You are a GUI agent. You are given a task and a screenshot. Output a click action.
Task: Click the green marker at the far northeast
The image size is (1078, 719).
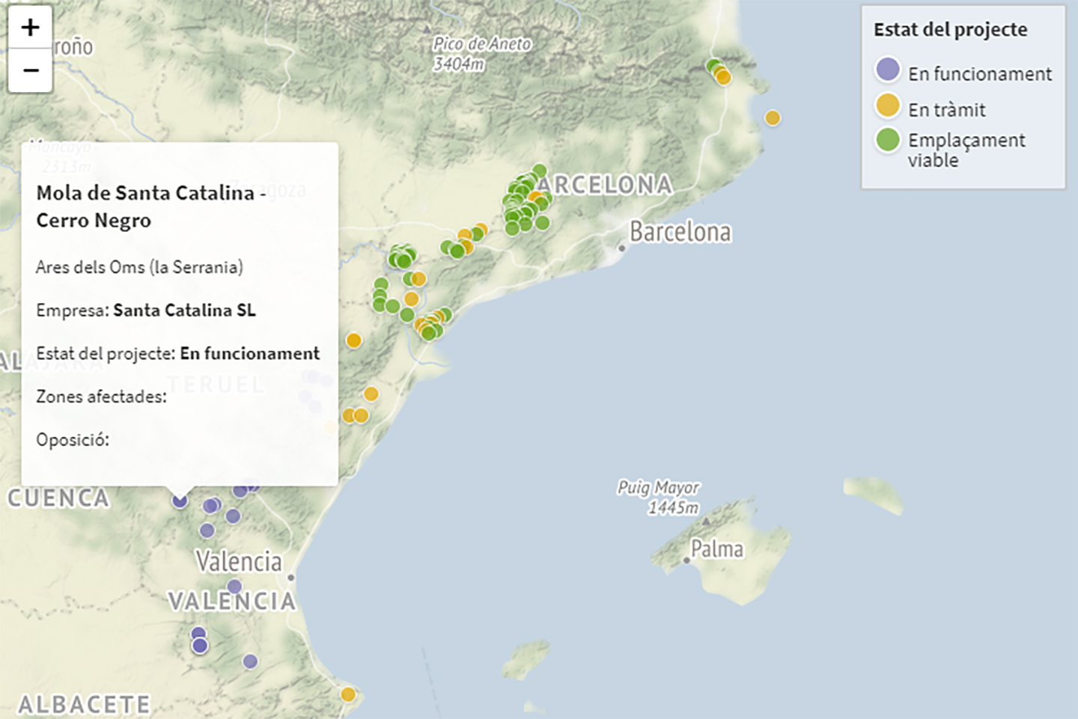click(713, 66)
